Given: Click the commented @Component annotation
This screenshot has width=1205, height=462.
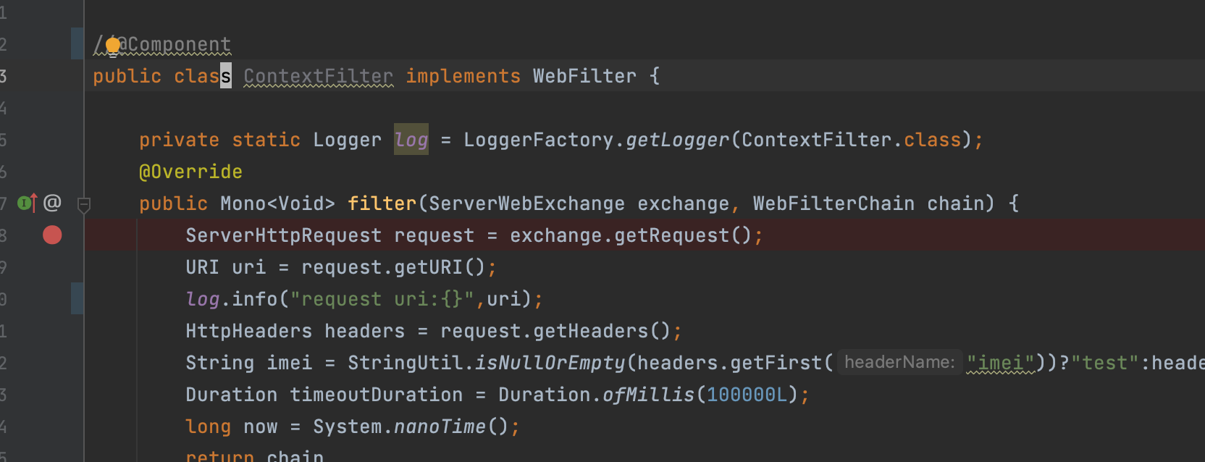Looking at the screenshot, I should (x=162, y=44).
